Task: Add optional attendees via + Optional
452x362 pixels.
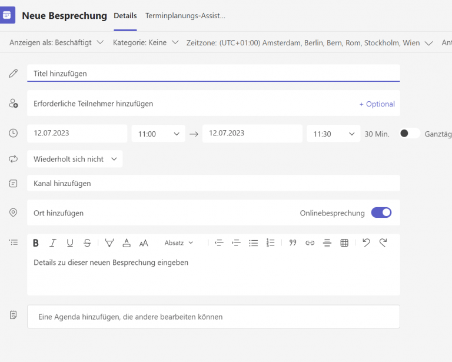Action: (377, 104)
